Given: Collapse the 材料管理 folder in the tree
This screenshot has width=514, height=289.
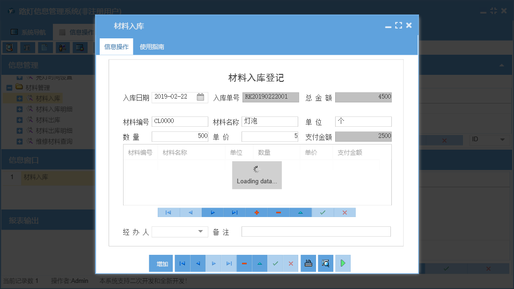Looking at the screenshot, I should pos(10,87).
